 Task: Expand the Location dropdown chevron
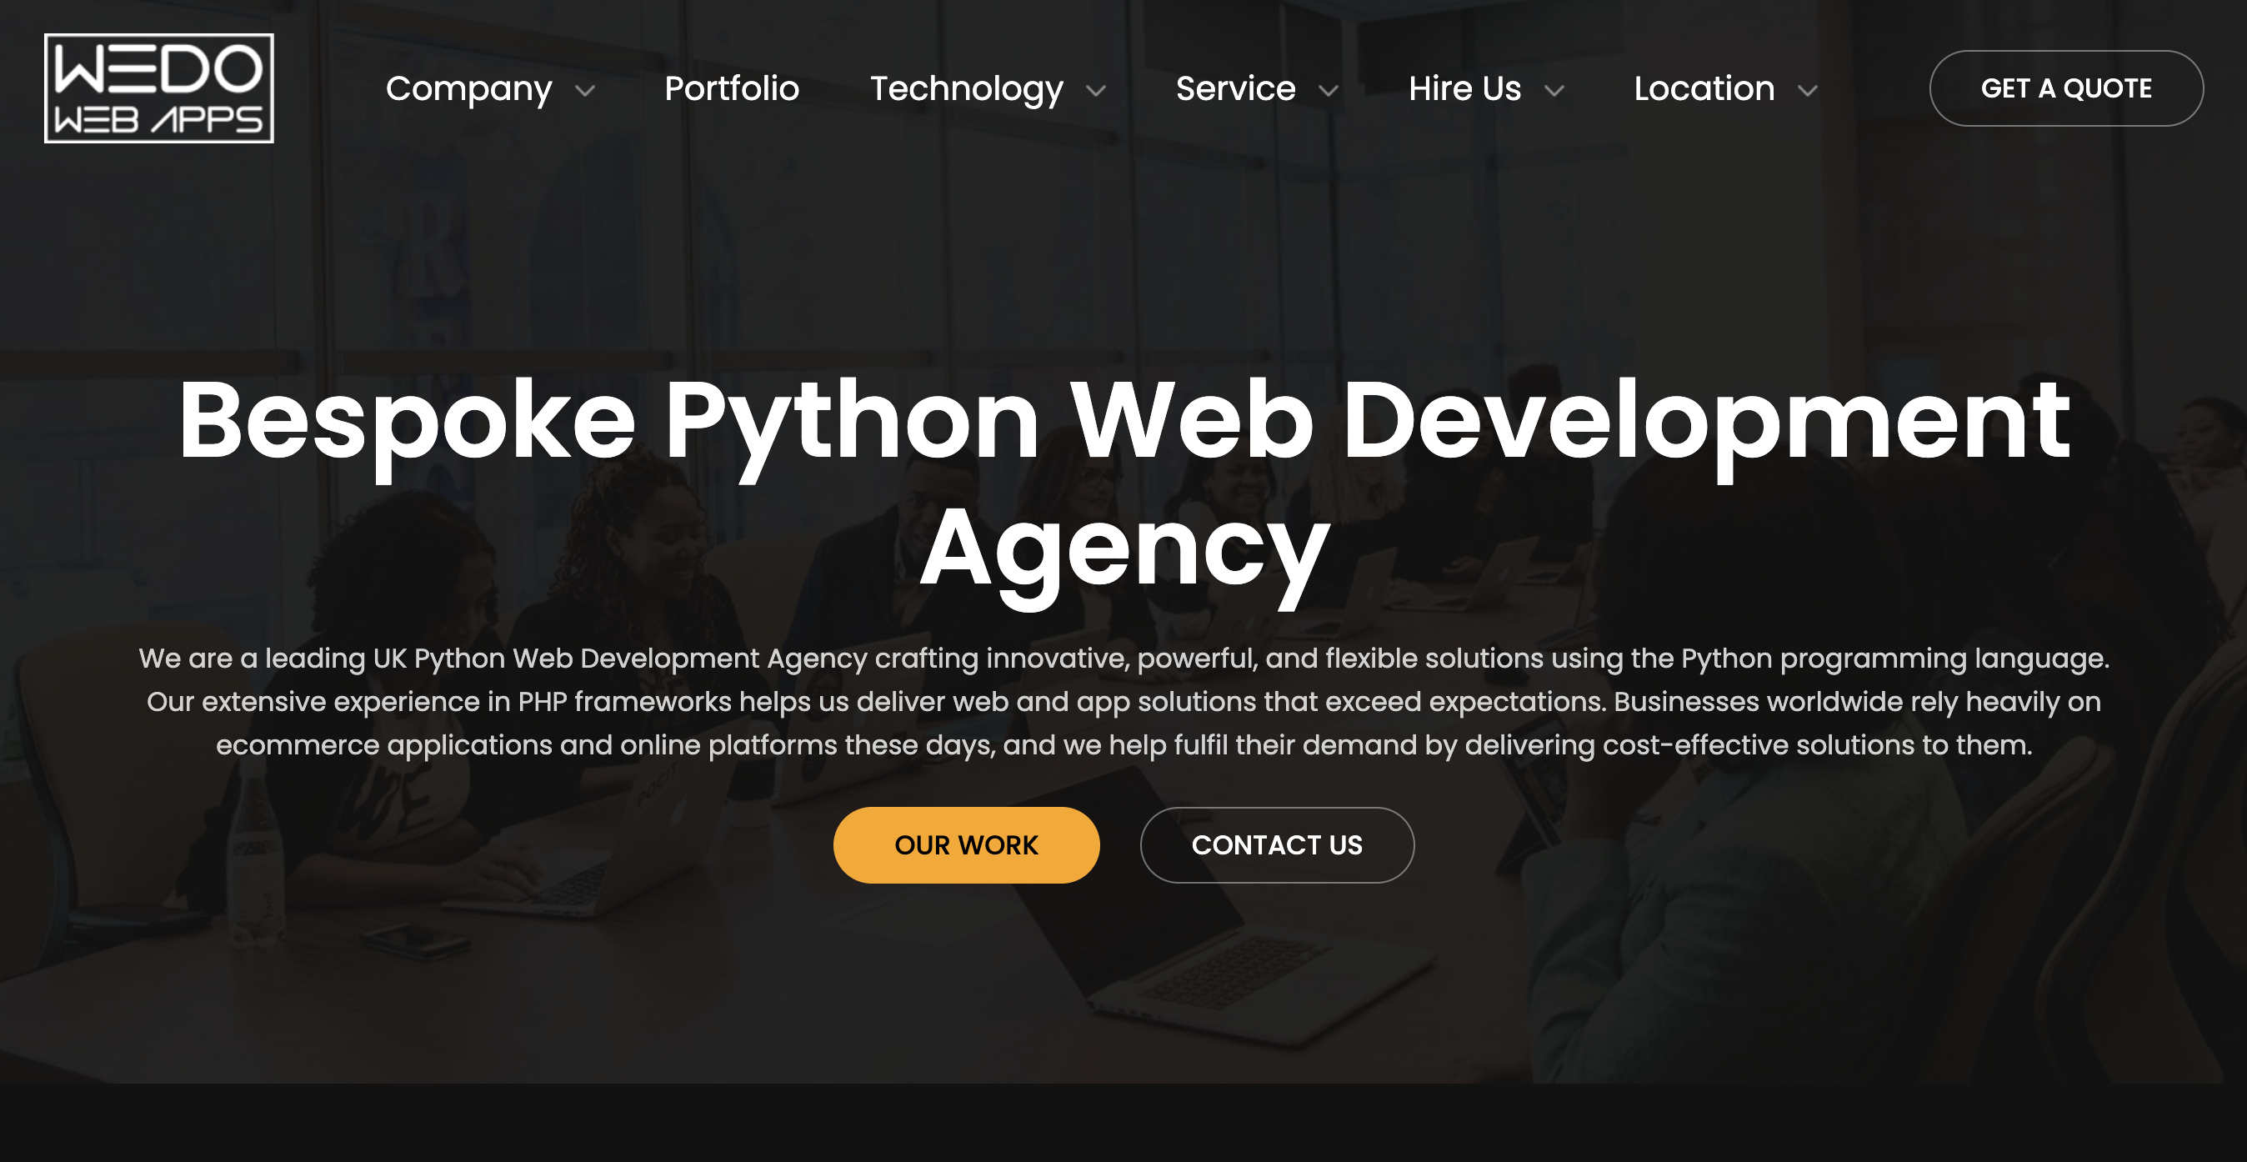(x=1809, y=91)
